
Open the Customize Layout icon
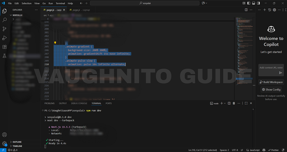click(x=244, y=3)
